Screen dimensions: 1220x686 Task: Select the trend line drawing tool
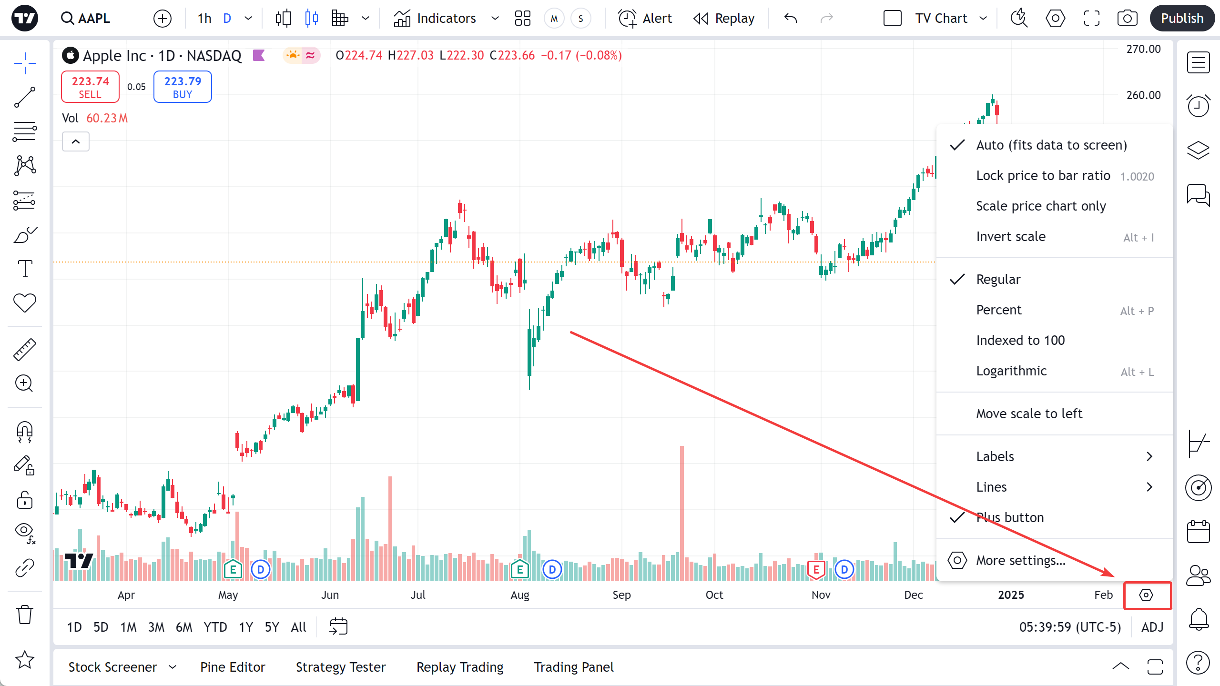tap(25, 97)
